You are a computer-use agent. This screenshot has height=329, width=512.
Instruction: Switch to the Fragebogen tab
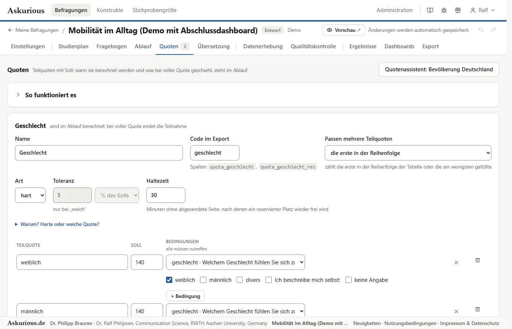point(112,46)
